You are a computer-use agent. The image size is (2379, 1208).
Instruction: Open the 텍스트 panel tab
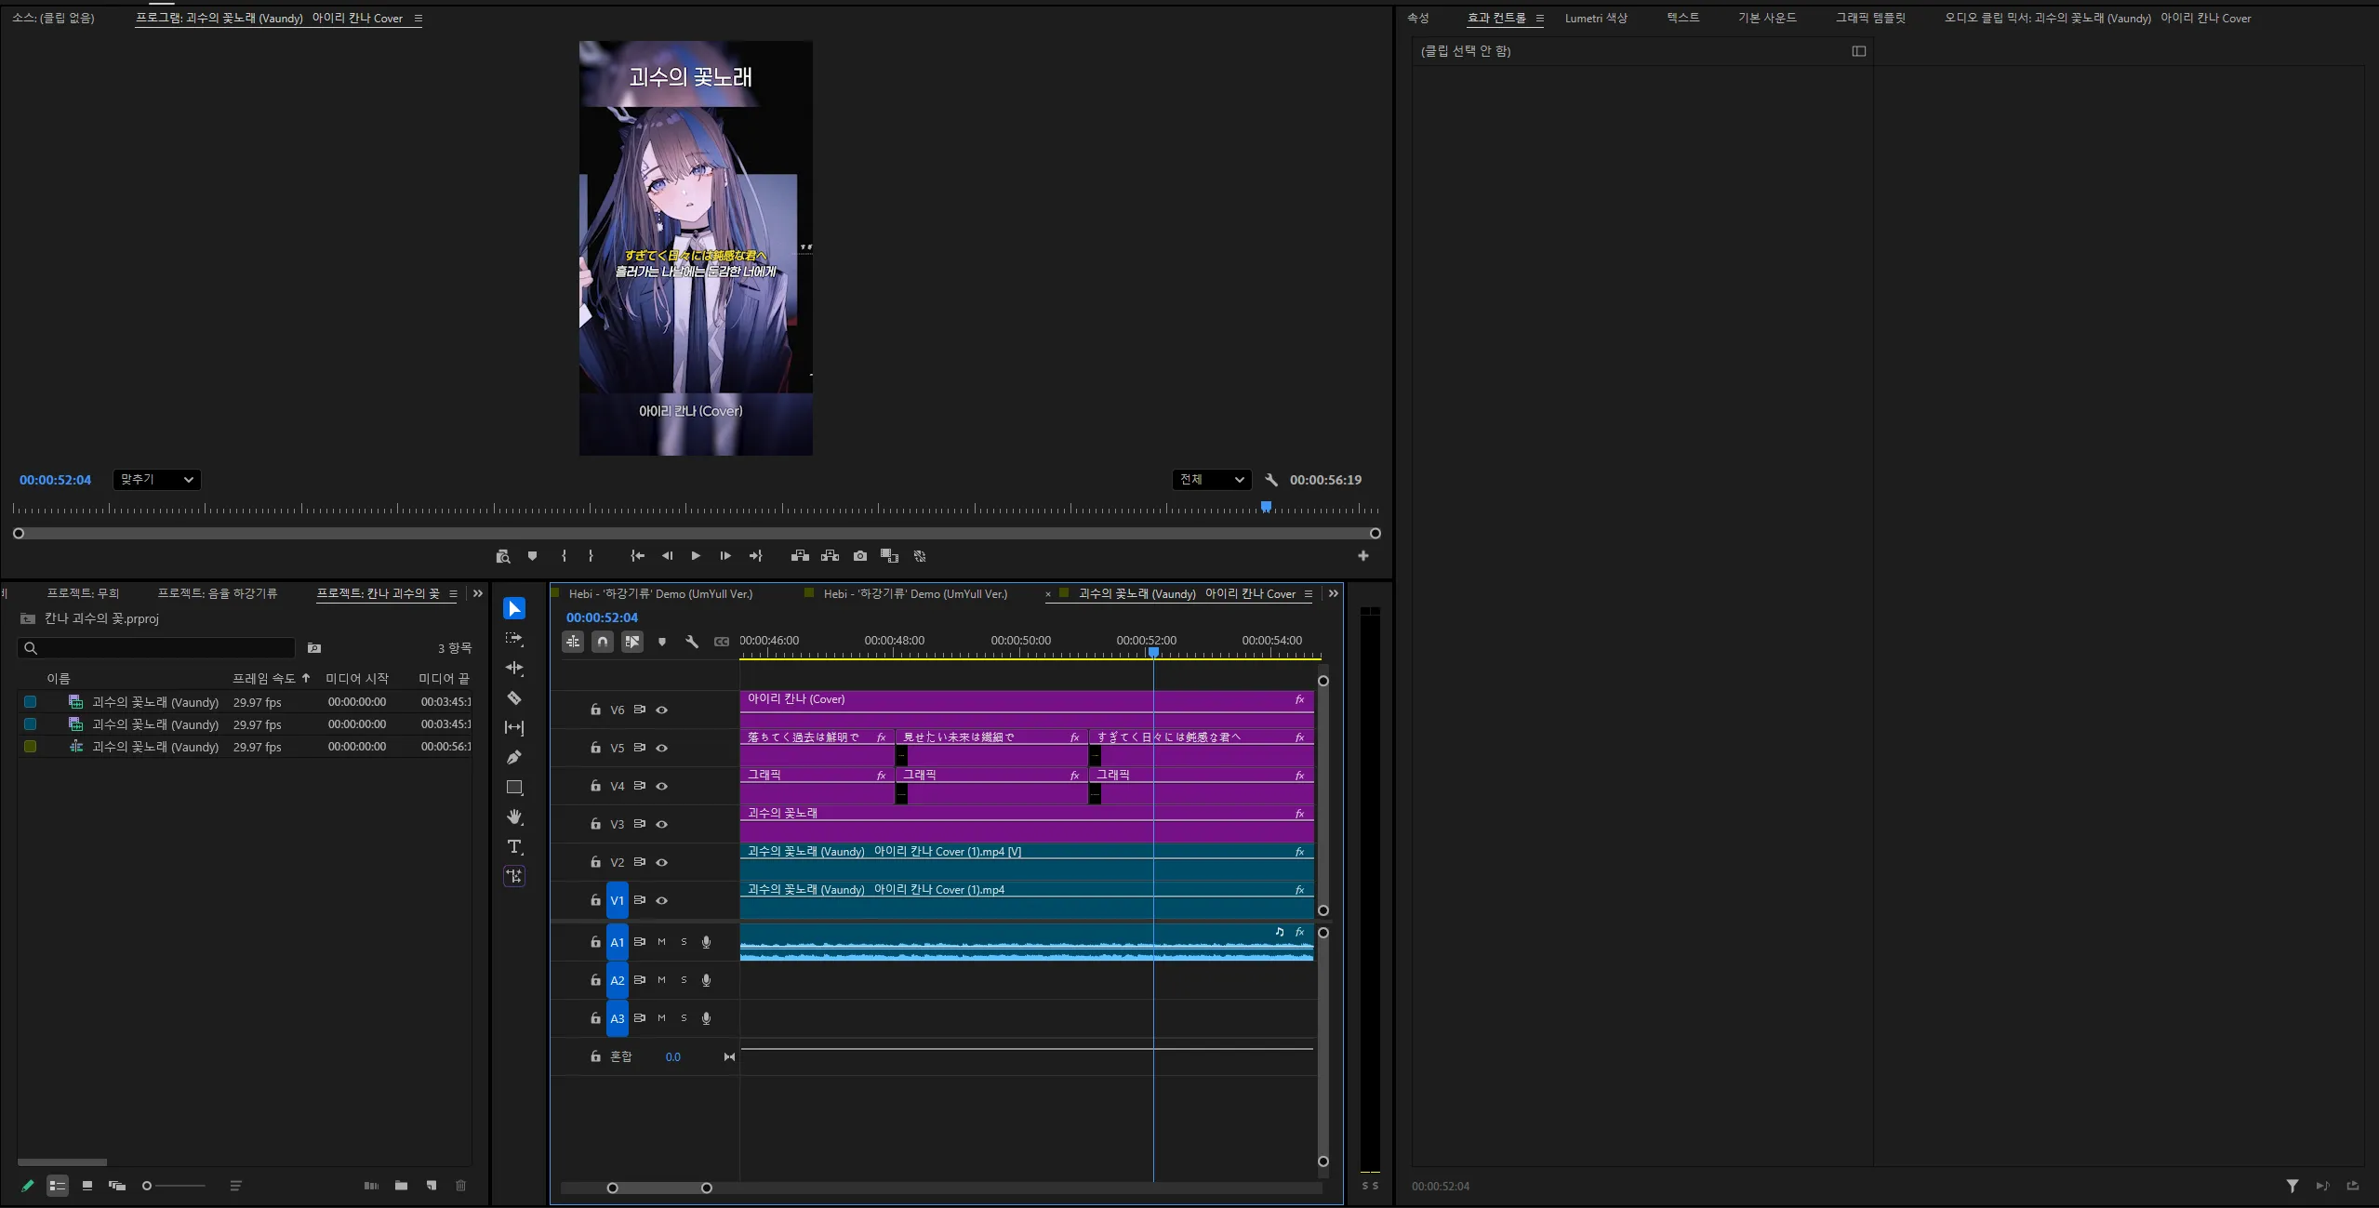pyautogui.click(x=1683, y=18)
